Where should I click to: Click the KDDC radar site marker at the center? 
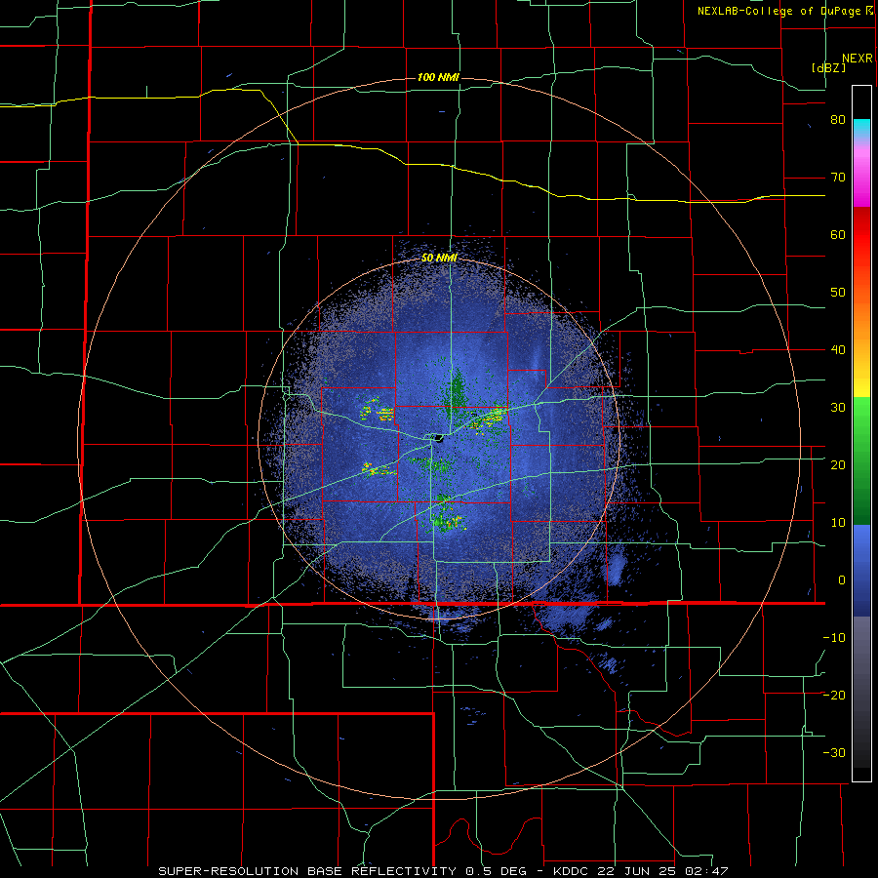tap(438, 437)
